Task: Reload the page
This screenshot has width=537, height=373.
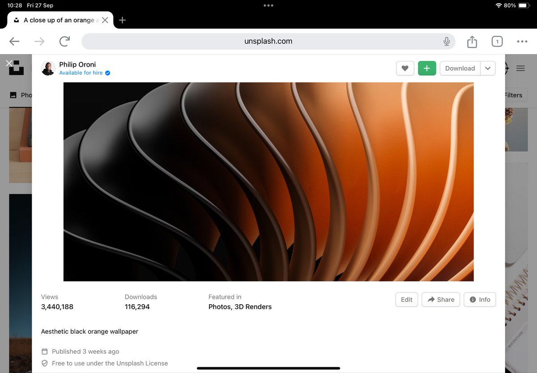Action: (64, 42)
